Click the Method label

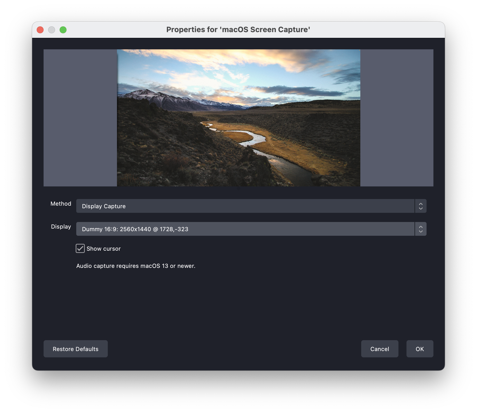60,204
